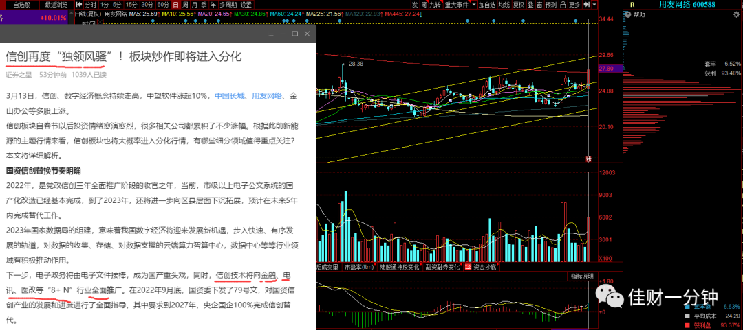Click the 发 toolbar icon
The image size is (743, 330).
click(x=416, y=5)
